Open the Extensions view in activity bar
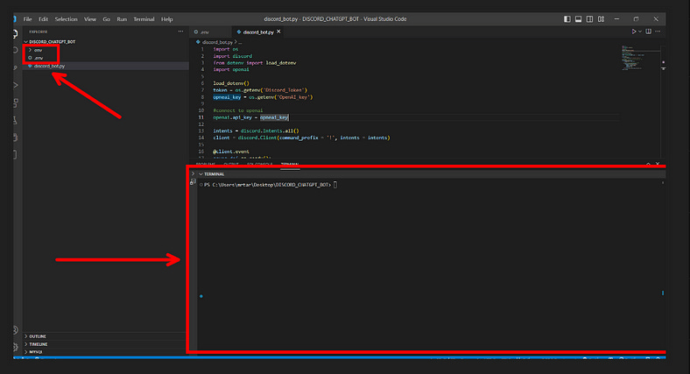690x374 pixels. (16, 103)
